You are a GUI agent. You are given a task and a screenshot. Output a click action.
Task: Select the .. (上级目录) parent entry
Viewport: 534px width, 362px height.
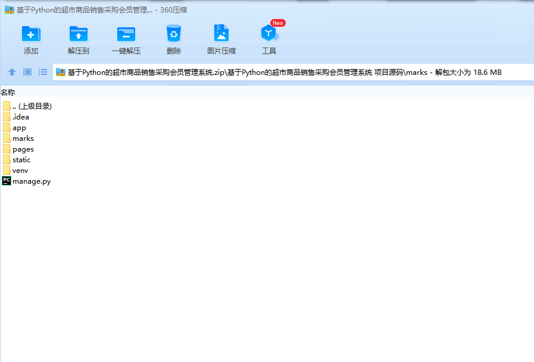(27, 106)
